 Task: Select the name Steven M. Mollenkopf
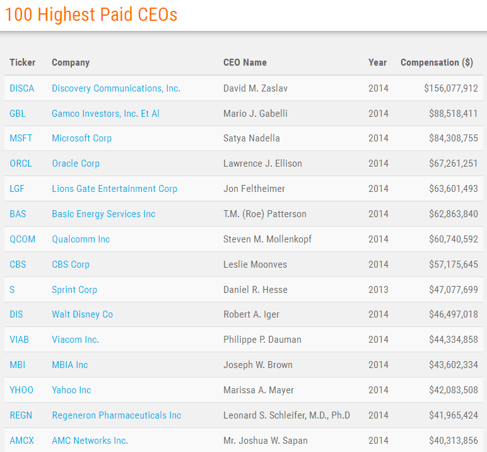tap(267, 239)
